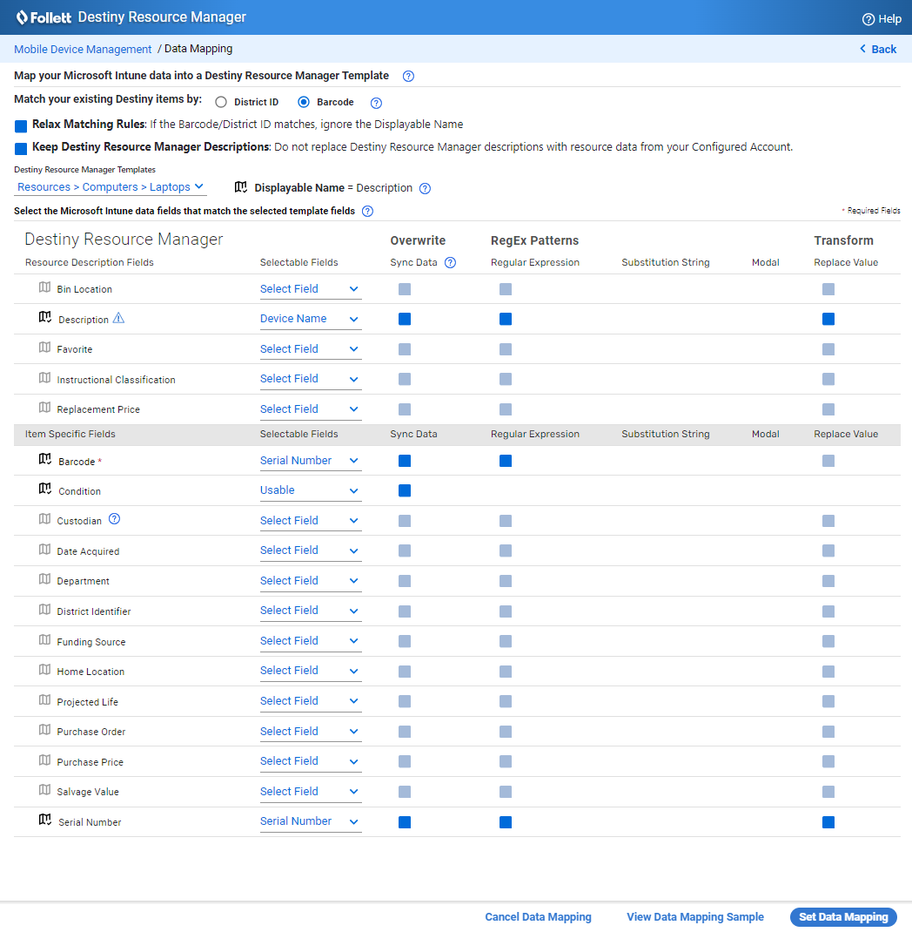Click the map icon next to the Barcode field
912x932 pixels.
point(44,459)
